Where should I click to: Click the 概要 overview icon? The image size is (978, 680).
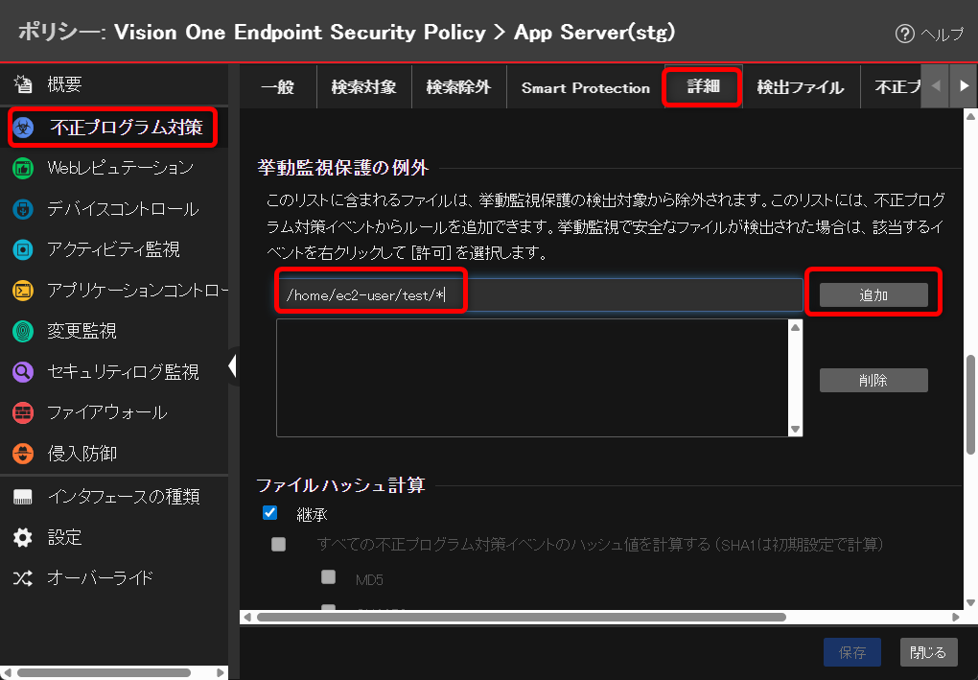23,83
